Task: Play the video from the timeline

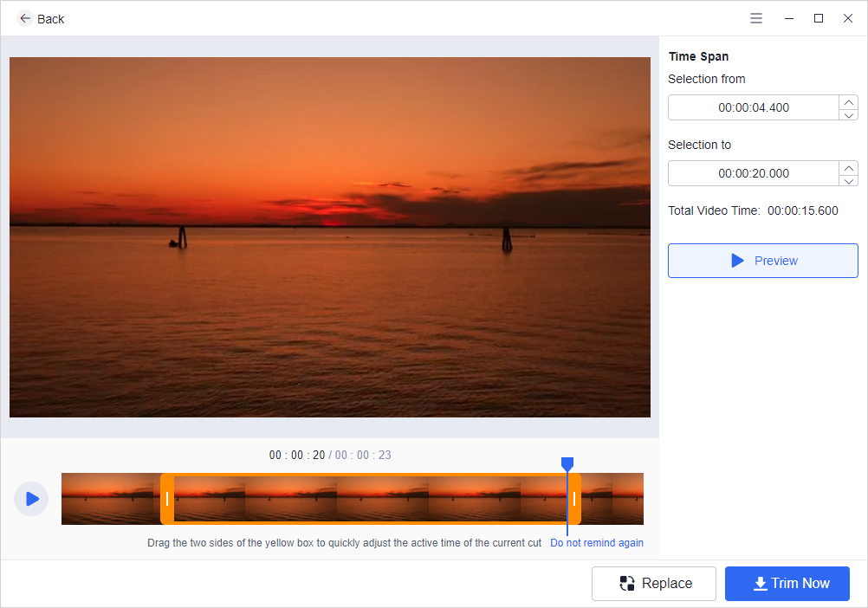Action: click(x=31, y=499)
